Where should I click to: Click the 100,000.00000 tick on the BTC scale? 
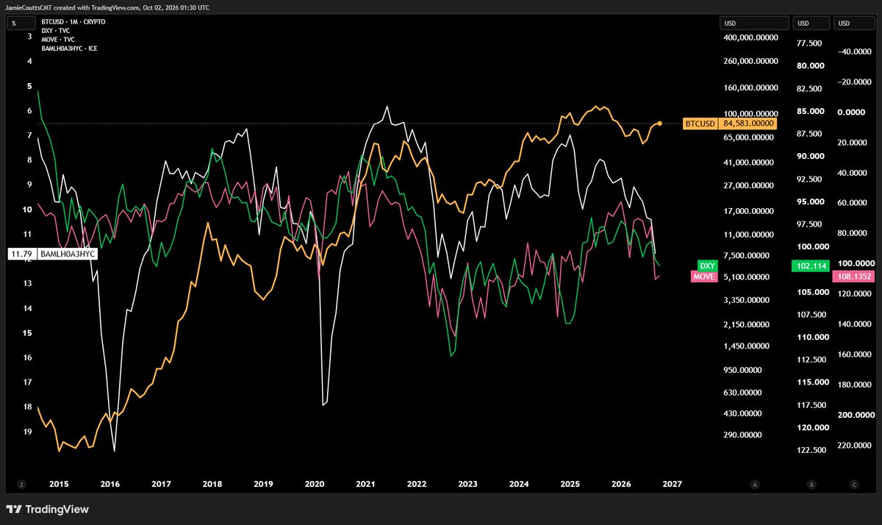pos(750,113)
